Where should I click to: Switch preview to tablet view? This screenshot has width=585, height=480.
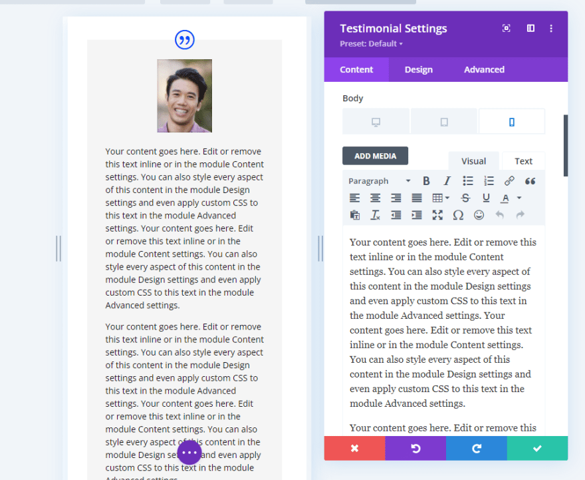click(x=443, y=121)
